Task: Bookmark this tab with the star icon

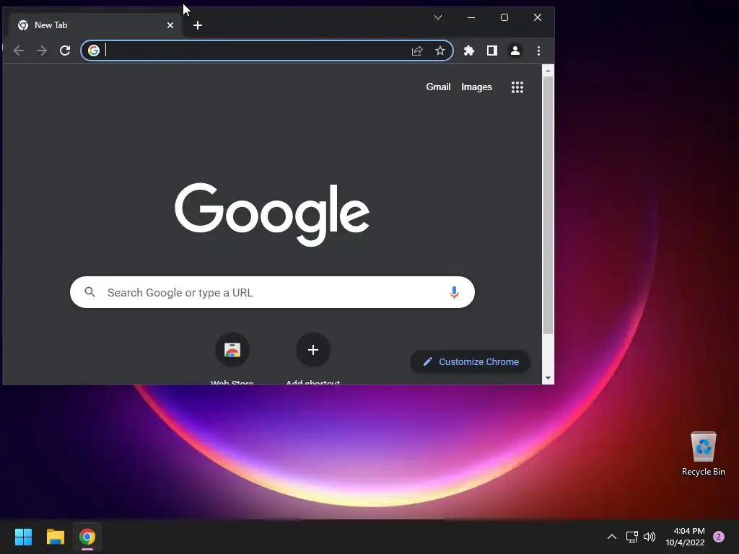Action: pyautogui.click(x=440, y=50)
